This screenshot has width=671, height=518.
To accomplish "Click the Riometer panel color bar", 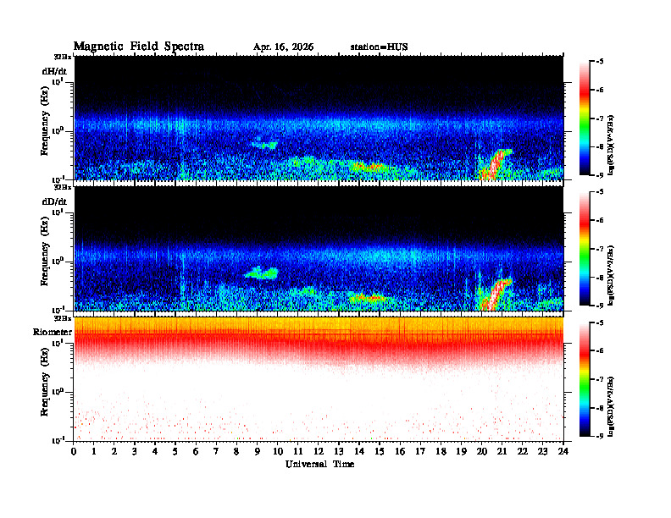I will click(584, 379).
